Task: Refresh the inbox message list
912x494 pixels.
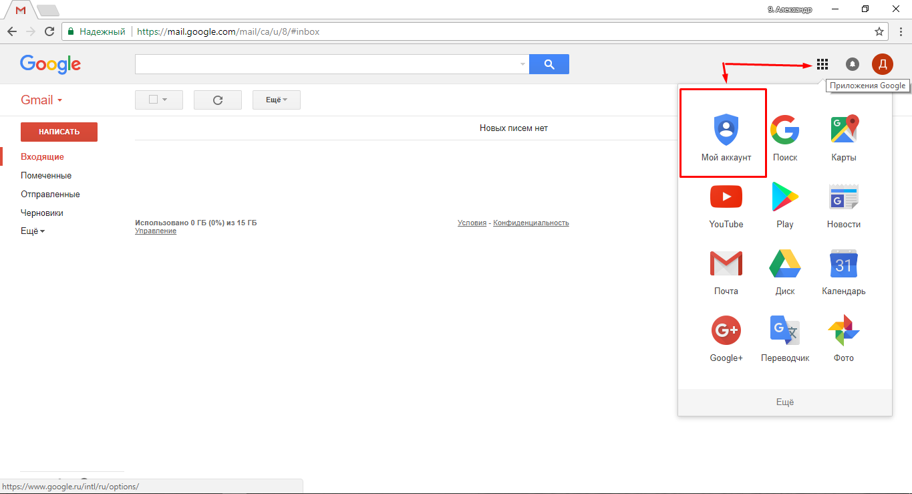Action: pos(218,100)
